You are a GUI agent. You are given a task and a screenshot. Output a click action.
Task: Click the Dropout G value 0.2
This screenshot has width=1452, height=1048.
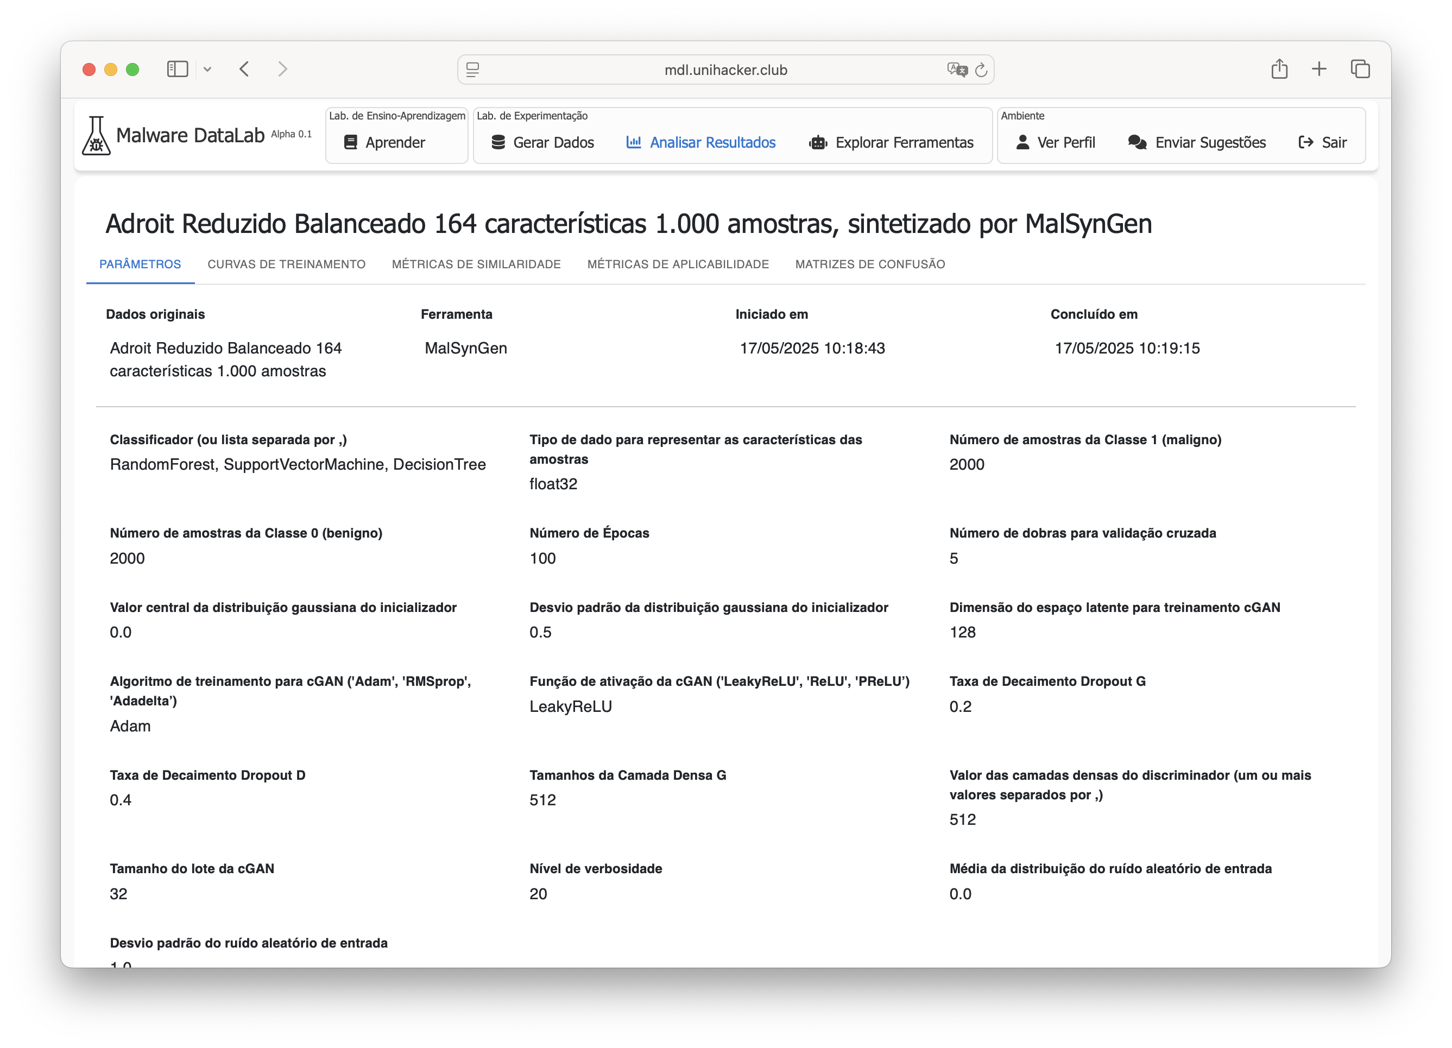959,706
